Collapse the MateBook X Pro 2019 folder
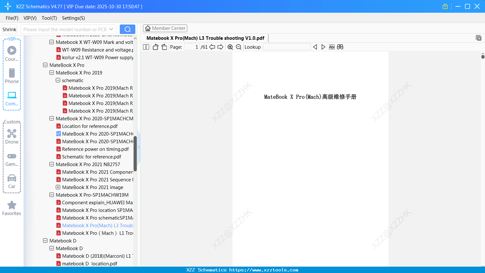Screen dimensions: 485x273 pyautogui.click(x=52, y=73)
